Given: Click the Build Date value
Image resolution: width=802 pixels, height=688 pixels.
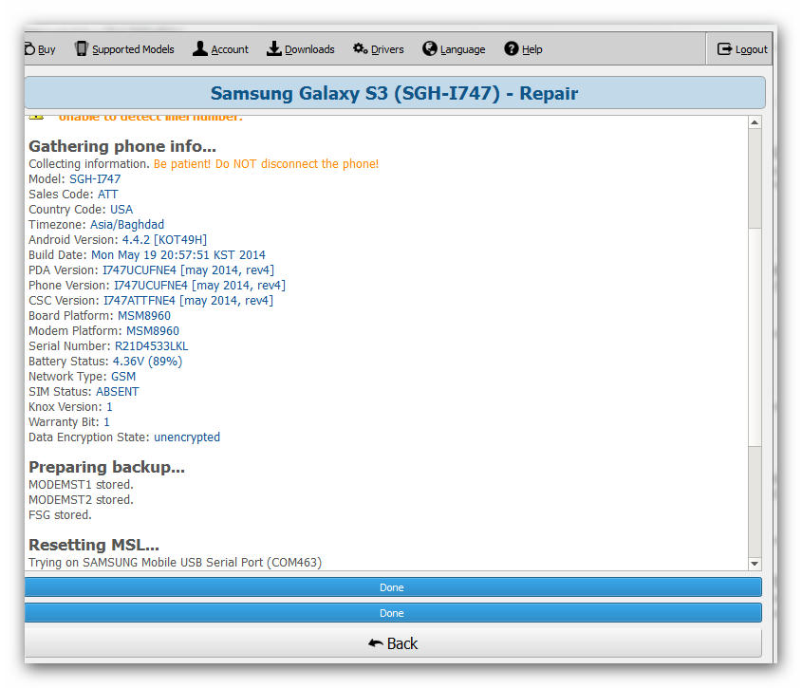Looking at the screenshot, I should point(178,254).
